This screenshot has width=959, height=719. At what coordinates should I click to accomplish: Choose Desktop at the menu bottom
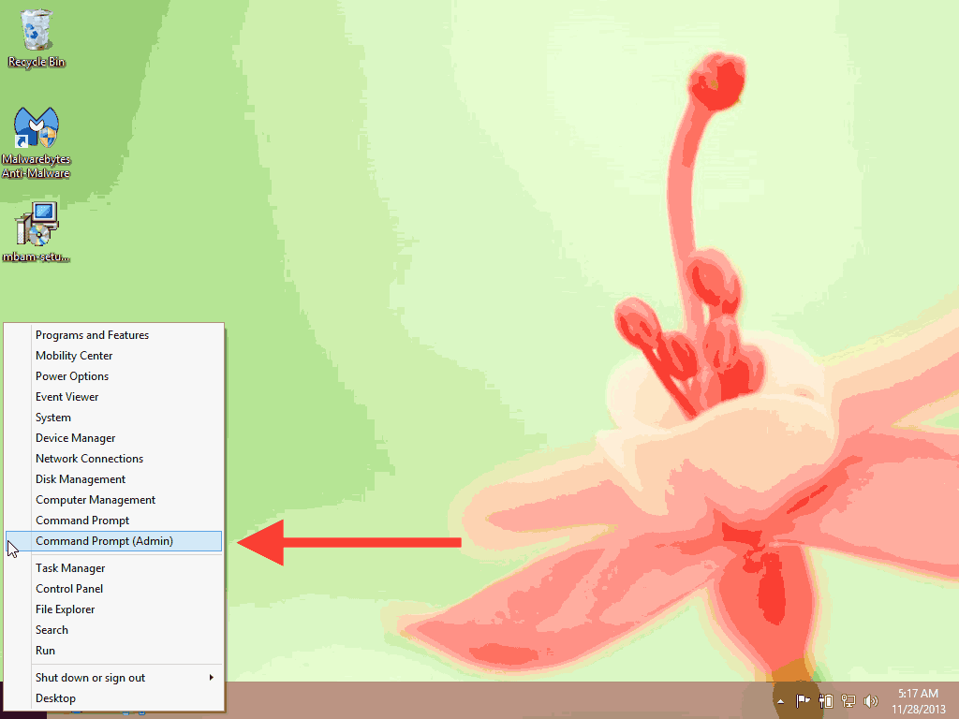pos(113,698)
